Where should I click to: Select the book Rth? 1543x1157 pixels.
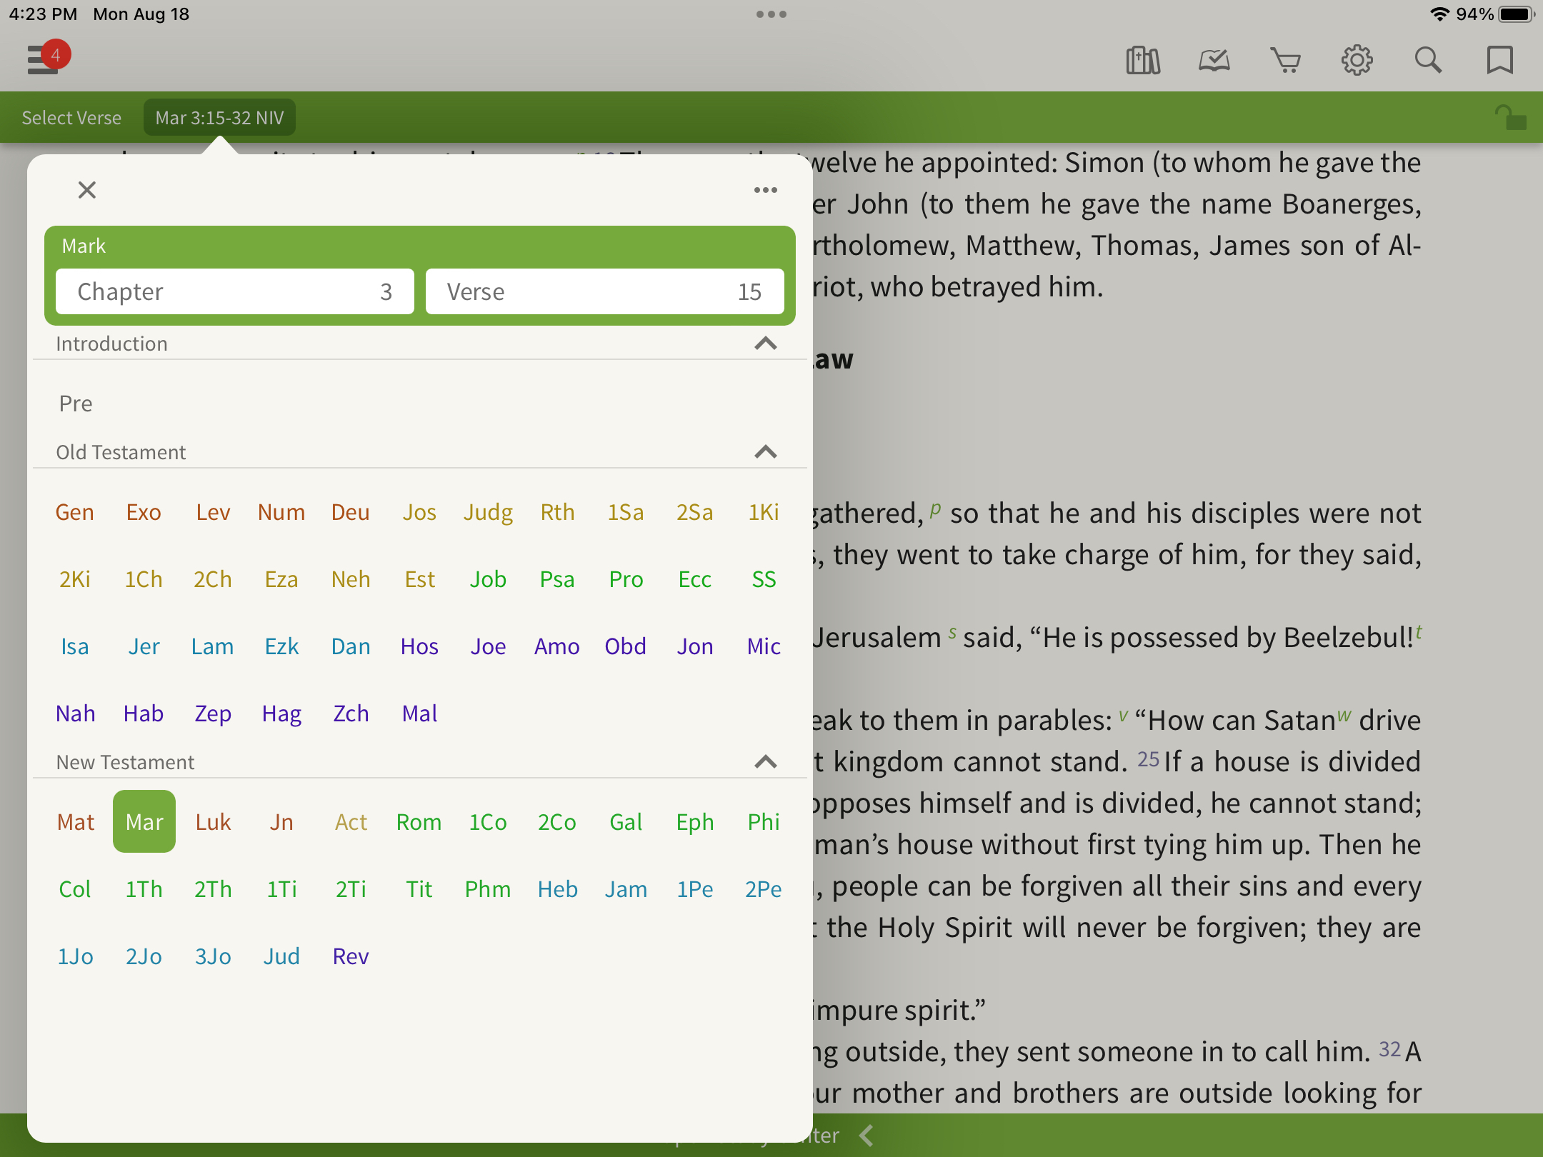[x=557, y=512]
